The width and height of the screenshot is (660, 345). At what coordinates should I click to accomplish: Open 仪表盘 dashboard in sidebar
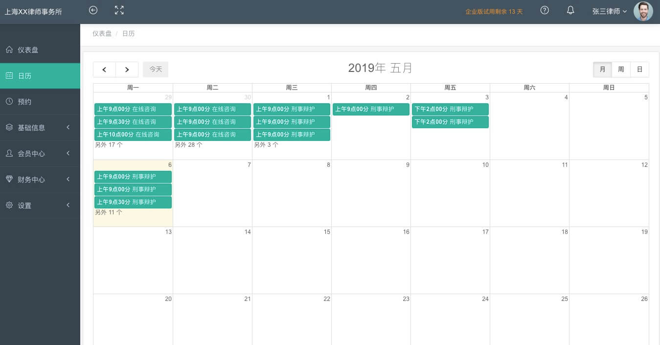tap(28, 50)
